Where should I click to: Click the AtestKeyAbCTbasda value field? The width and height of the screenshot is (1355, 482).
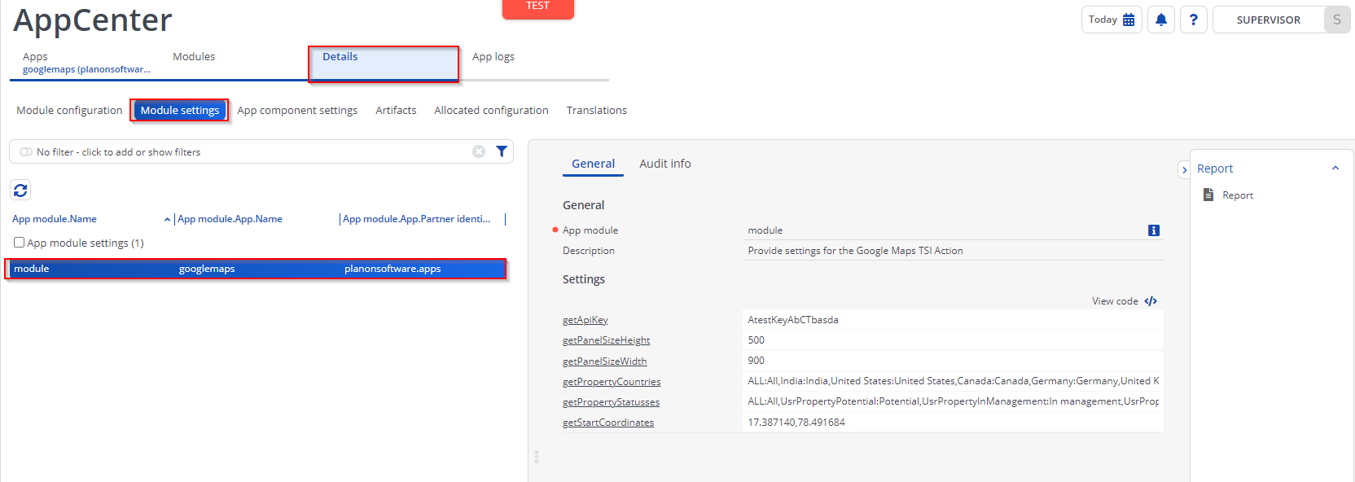954,320
